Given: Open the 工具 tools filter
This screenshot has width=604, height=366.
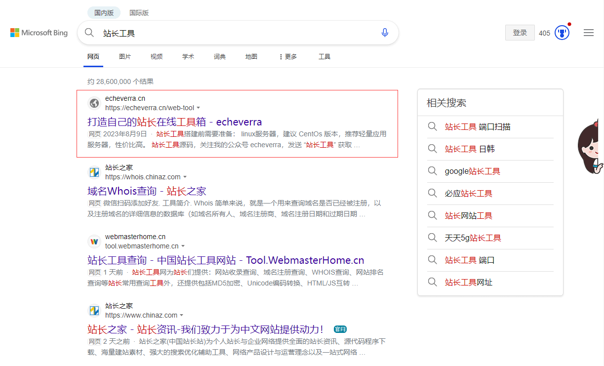Looking at the screenshot, I should coord(324,57).
